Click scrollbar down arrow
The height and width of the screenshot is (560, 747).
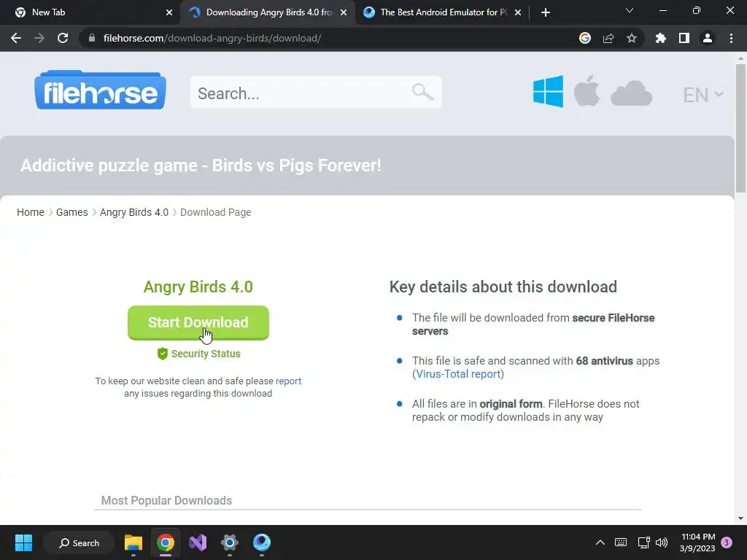tap(740, 518)
